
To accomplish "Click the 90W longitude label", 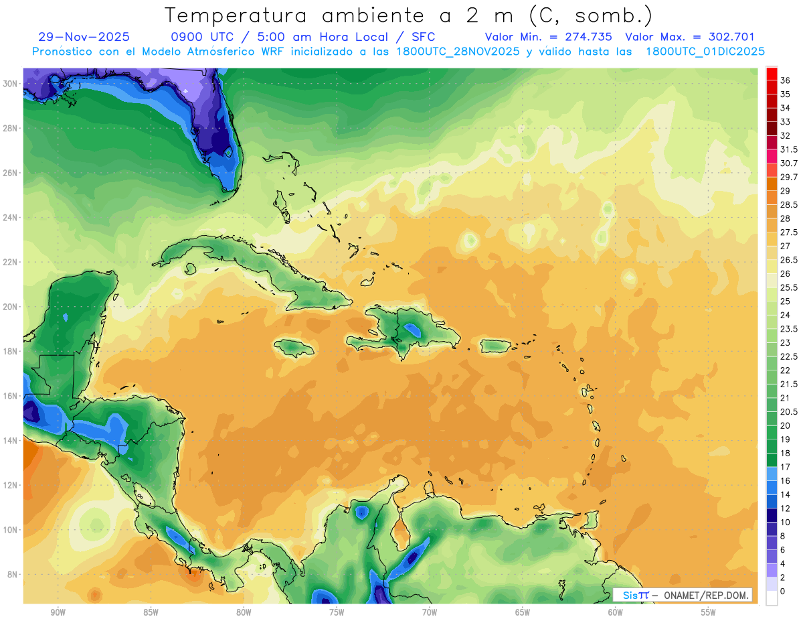I will coord(58,612).
